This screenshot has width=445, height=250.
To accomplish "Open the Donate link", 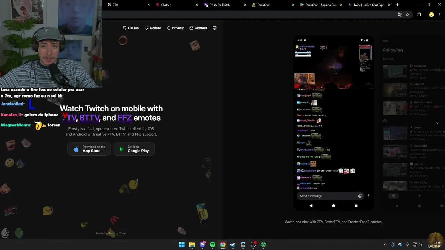I will tap(153, 28).
